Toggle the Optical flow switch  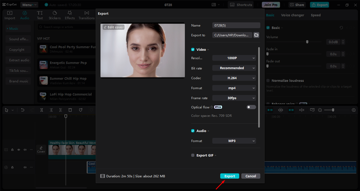(x=251, y=107)
